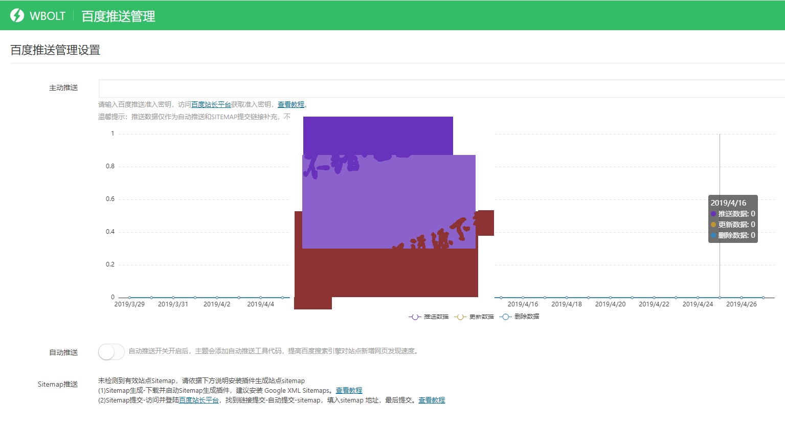Toggle the 自动推送 switch

tap(111, 352)
